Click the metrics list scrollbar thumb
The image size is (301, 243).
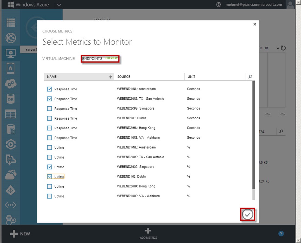253,135
